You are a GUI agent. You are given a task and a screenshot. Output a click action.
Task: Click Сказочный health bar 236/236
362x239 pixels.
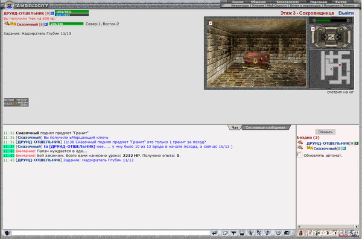66,24
